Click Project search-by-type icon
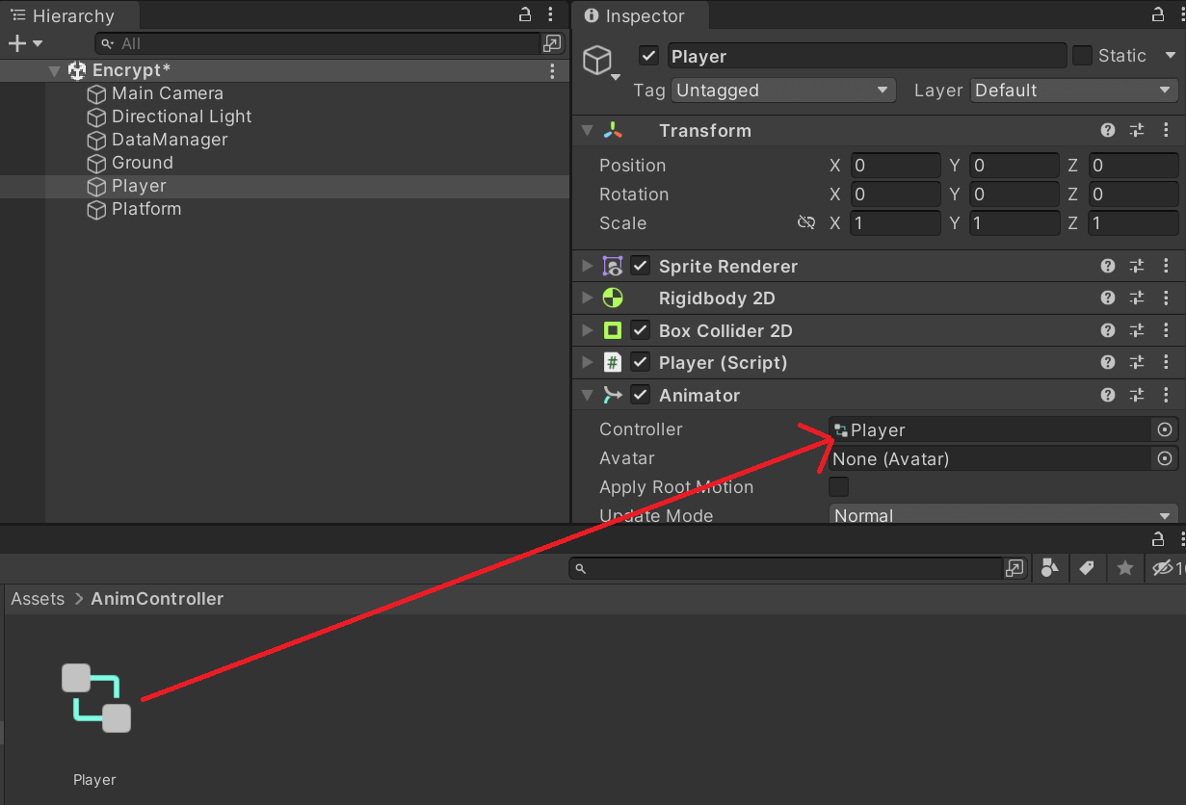The width and height of the screenshot is (1186, 805). point(1049,568)
